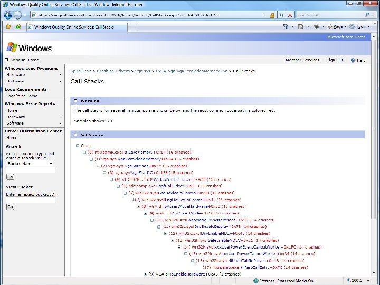Collapse the root Stack tree node
The height and width of the screenshot is (285, 380).
tap(78, 146)
